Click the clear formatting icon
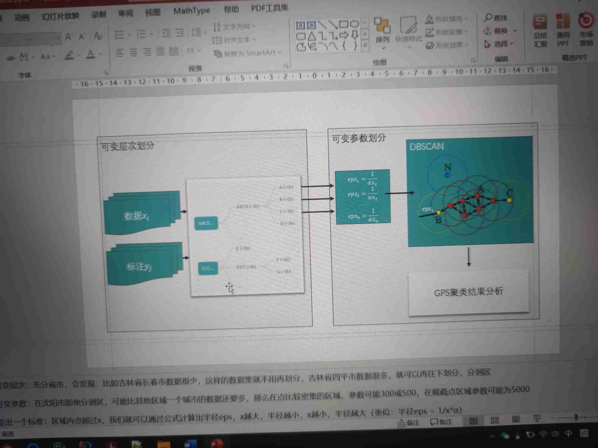 click(98, 36)
